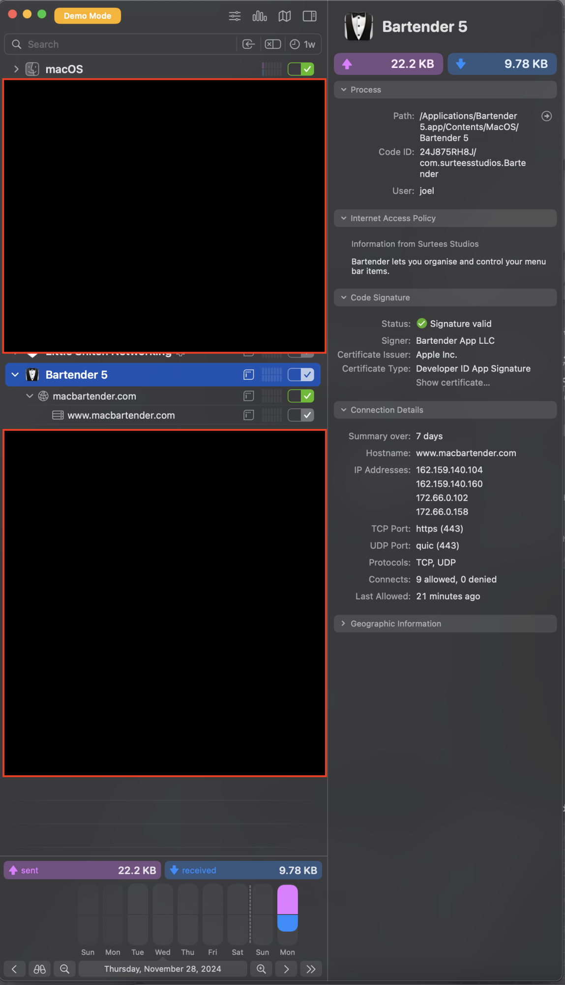Click hostname value www.macbartender.com in details

tap(466, 453)
